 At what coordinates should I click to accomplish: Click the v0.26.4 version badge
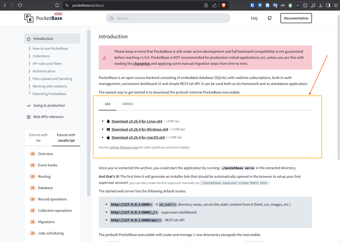tap(58, 14)
